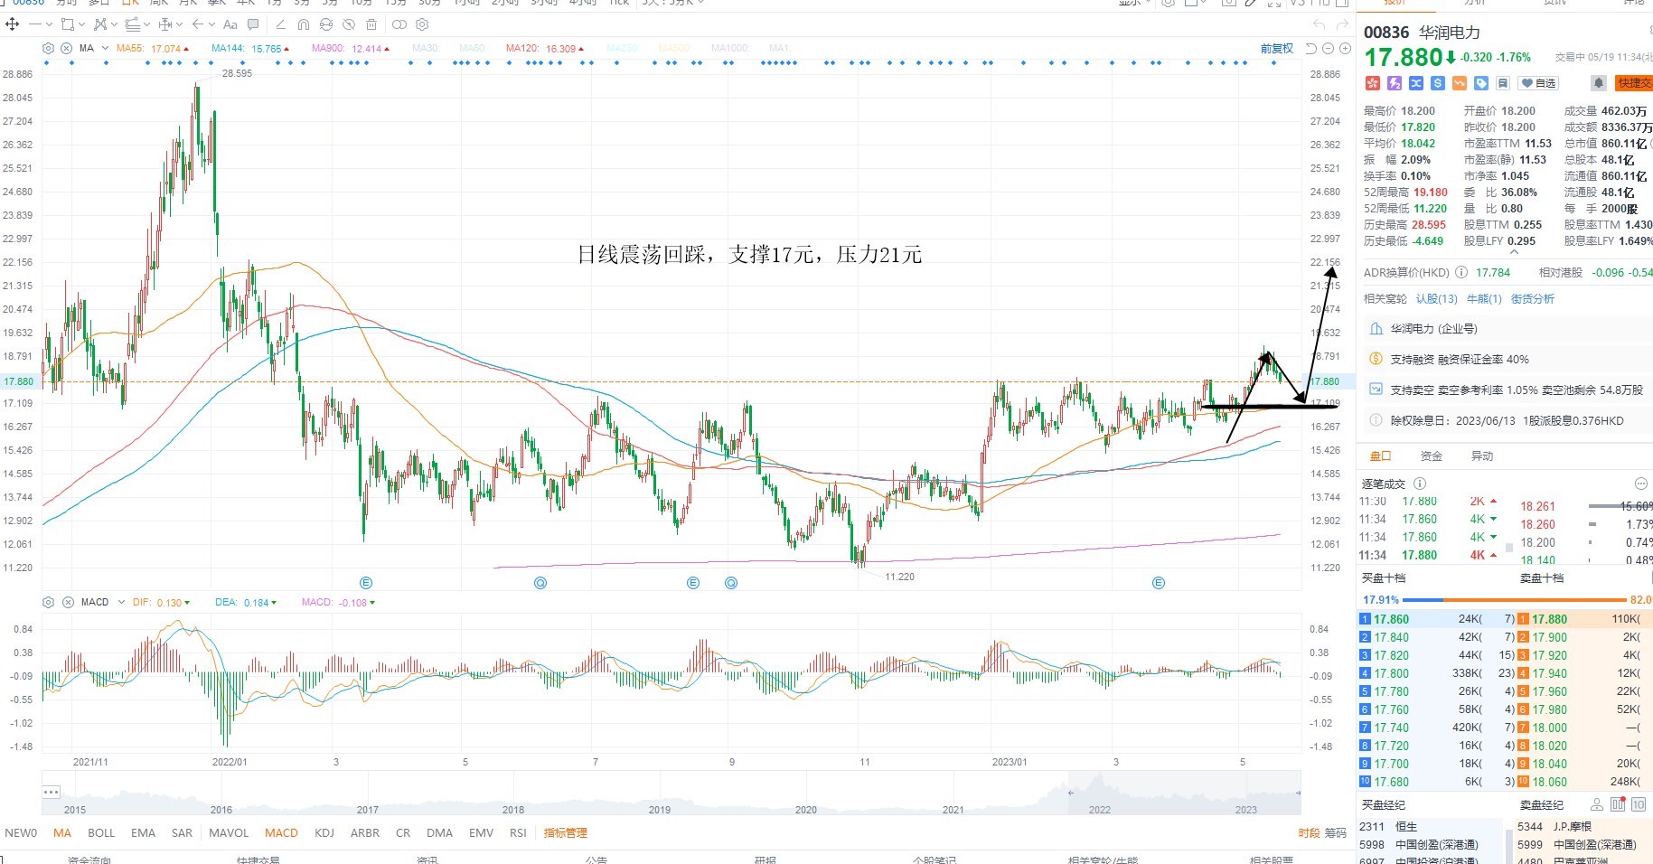
Task: Click the orange 快捷交易 quick trade button
Action: pos(1635,83)
